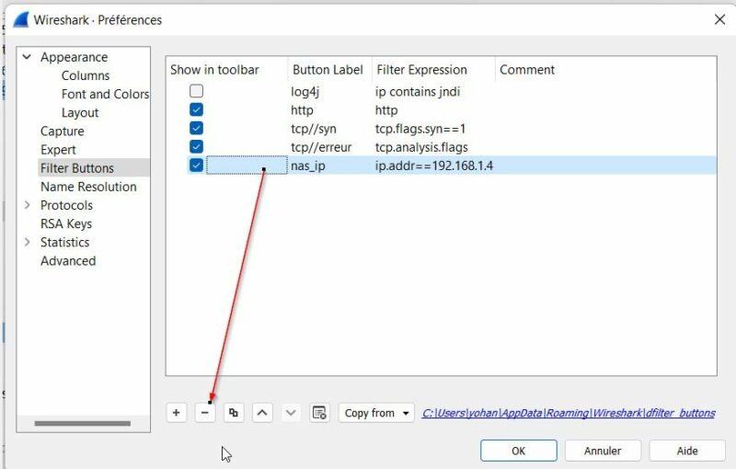This screenshot has width=736, height=469.
Task: Expand the Protocols tree section
Action: tap(28, 205)
